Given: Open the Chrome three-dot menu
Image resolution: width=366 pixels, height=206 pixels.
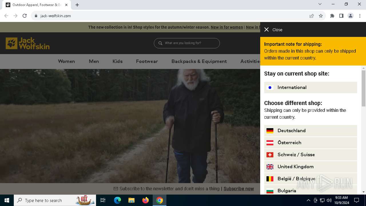Looking at the screenshot, I should pyautogui.click(x=360, y=16).
